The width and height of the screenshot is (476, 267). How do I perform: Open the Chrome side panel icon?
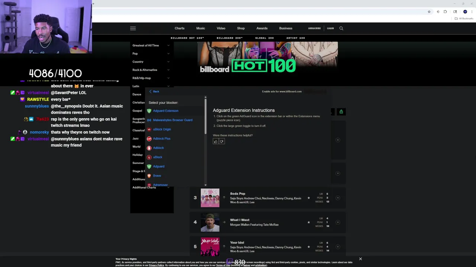pyautogui.click(x=455, y=11)
